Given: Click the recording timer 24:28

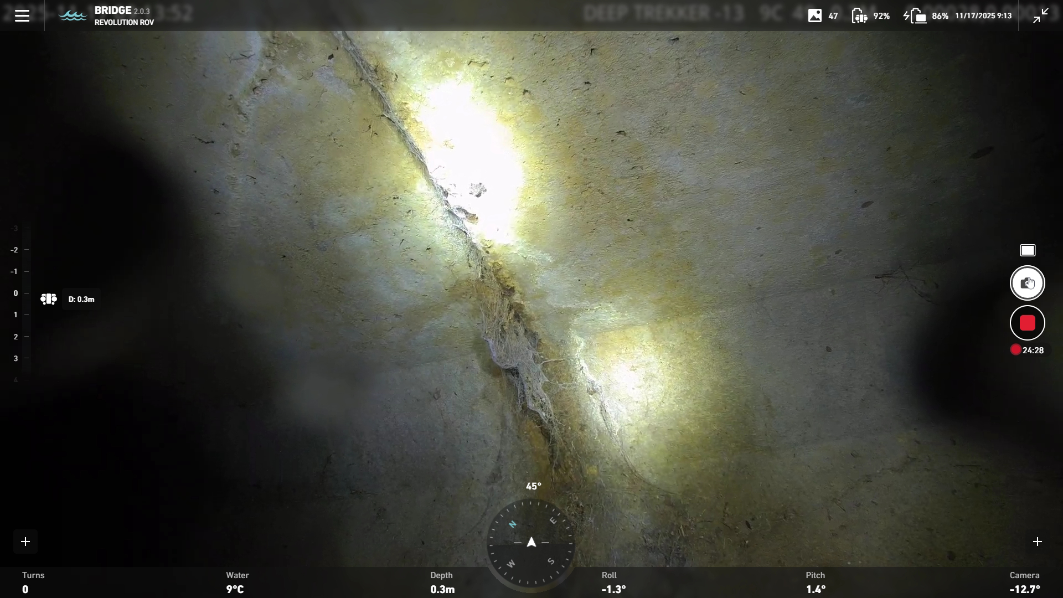Looking at the screenshot, I should 1033,350.
